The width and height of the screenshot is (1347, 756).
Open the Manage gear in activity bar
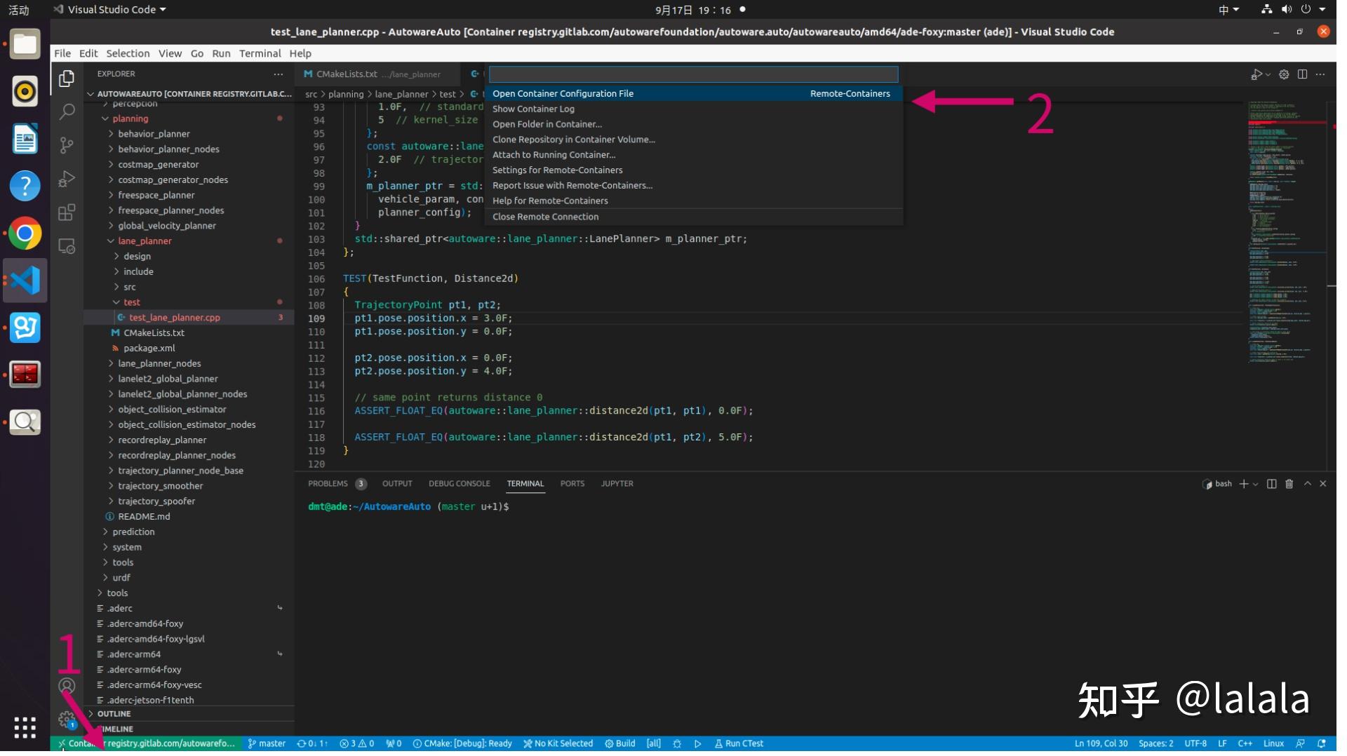tap(67, 724)
